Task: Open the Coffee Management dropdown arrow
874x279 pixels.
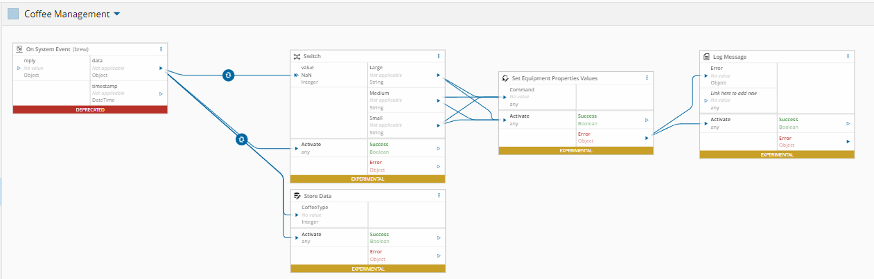Action: (x=116, y=14)
